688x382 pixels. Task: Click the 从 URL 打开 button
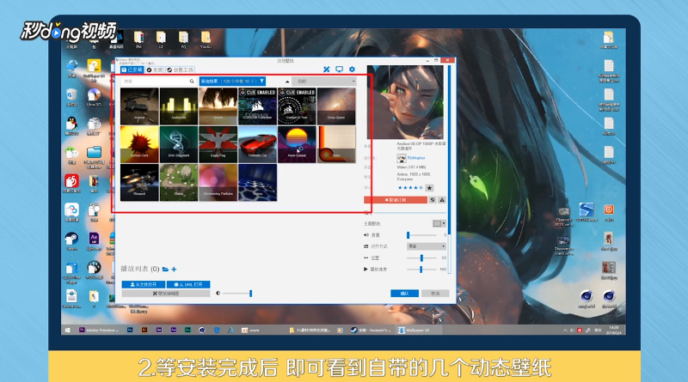coord(188,284)
